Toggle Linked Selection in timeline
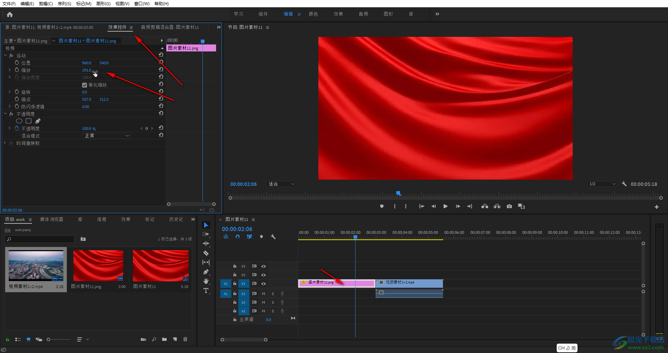The image size is (668, 353). [x=249, y=237]
